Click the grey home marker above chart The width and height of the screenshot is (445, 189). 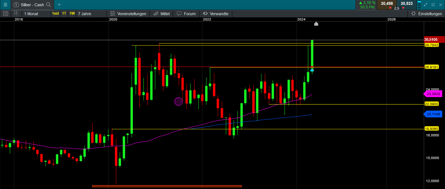(x=316, y=24)
